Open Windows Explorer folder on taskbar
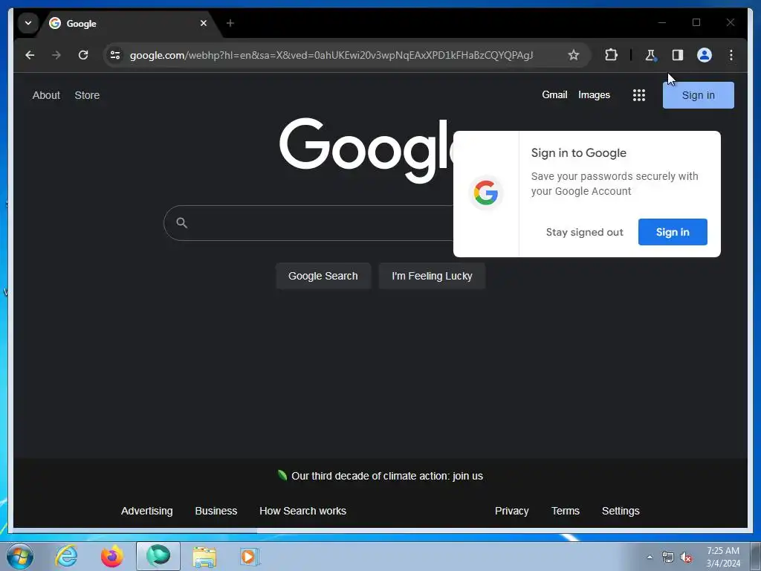Image resolution: width=761 pixels, height=571 pixels. click(x=204, y=556)
